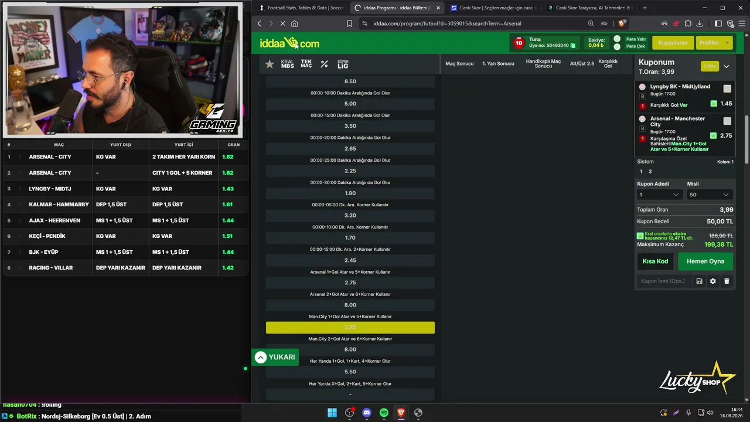Tick the Arsenal - Manchester City coupon checkbox
Screen dimensions: 750x422
point(727,121)
